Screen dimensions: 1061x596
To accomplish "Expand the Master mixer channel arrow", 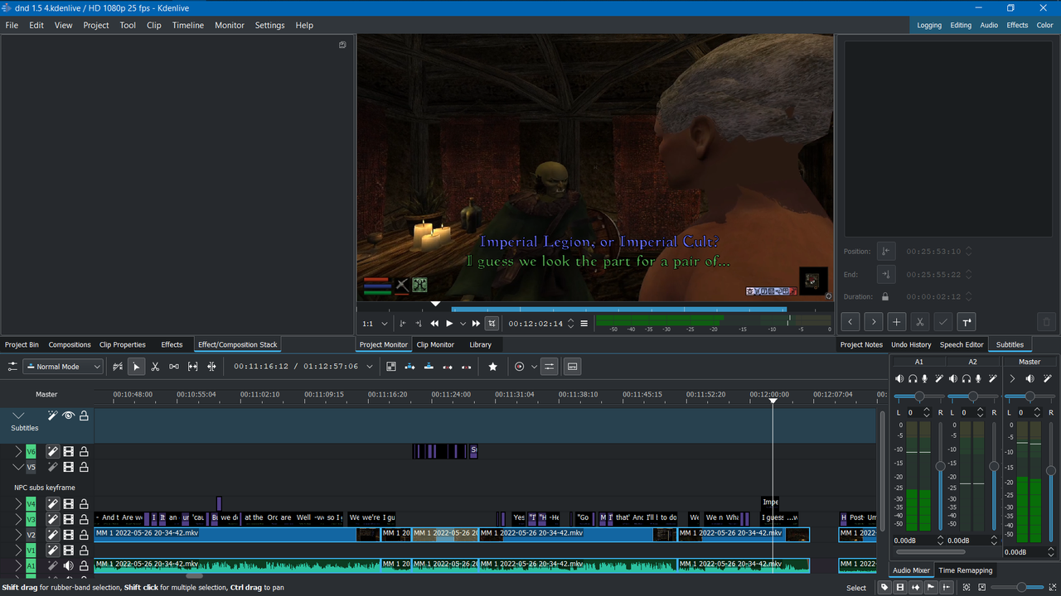I will 1012,378.
